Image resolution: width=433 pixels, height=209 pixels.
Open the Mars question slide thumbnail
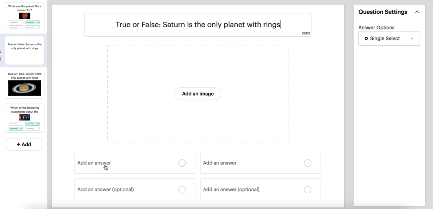pos(25,17)
